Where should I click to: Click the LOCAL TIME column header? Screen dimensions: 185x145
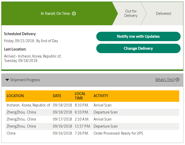(80, 96)
